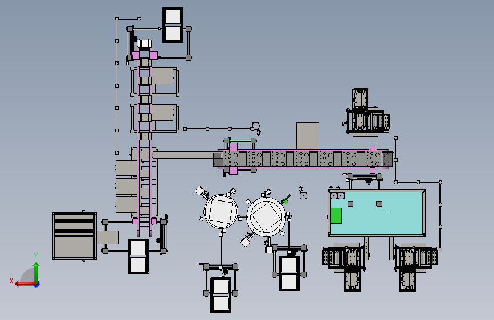Screen dimensions: 494x320
Task: Click the green Y axis arrow of the triad
Action: click(x=36, y=272)
